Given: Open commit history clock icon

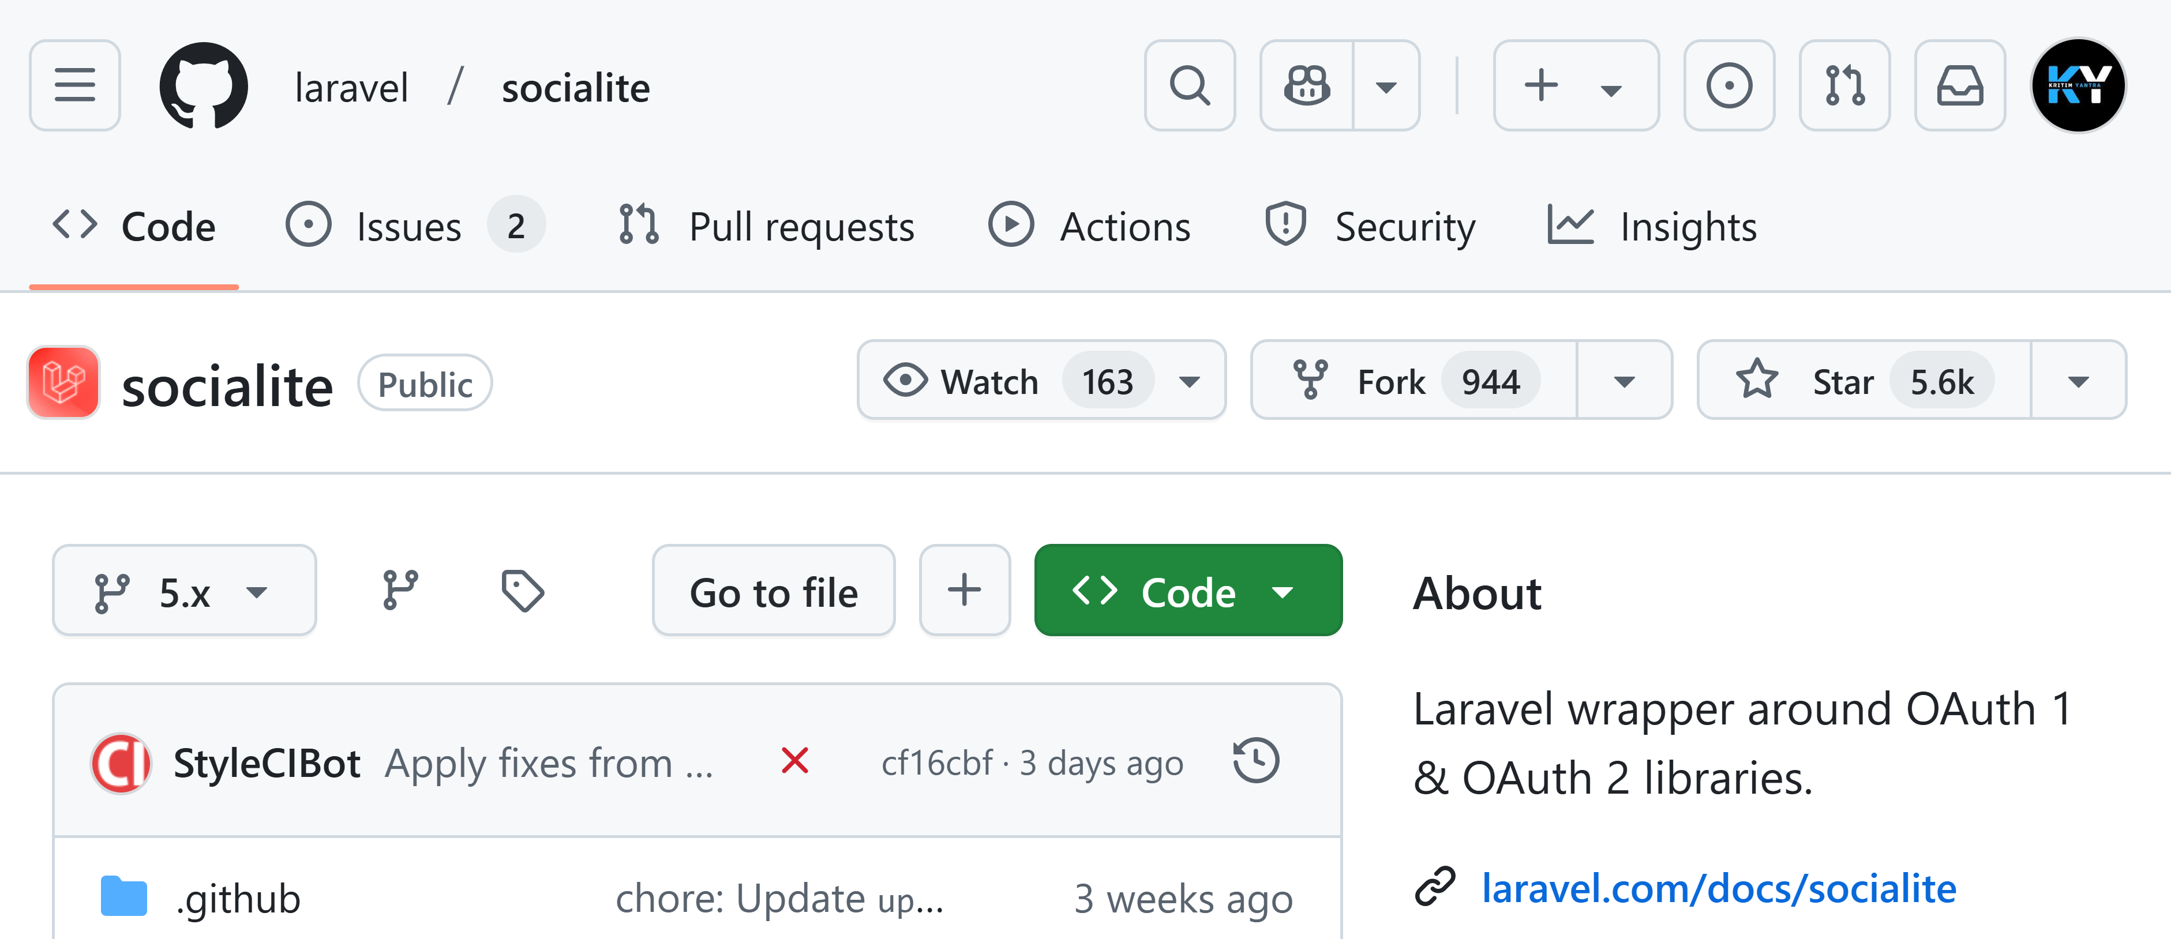Looking at the screenshot, I should pos(1256,760).
